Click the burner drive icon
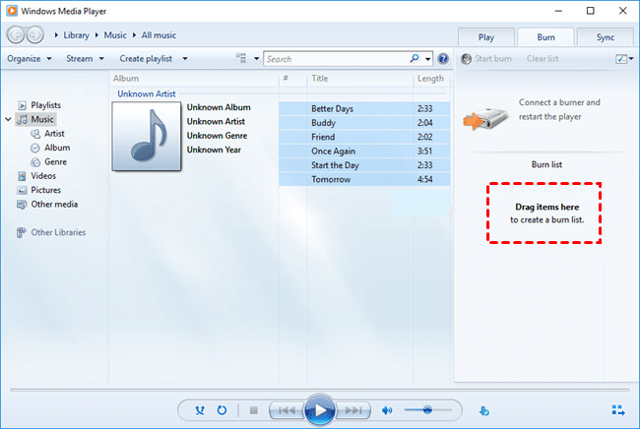 (x=485, y=119)
